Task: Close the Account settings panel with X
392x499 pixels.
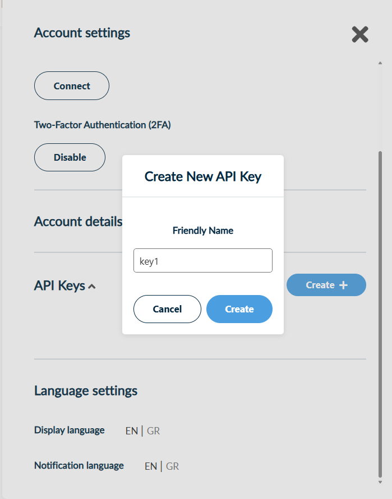Action: tap(359, 35)
